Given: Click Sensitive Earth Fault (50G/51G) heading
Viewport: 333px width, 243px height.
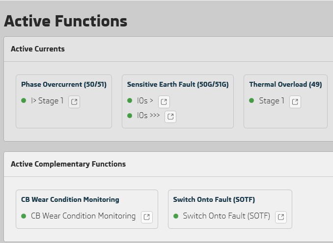Looking at the screenshot, I should (178, 84).
